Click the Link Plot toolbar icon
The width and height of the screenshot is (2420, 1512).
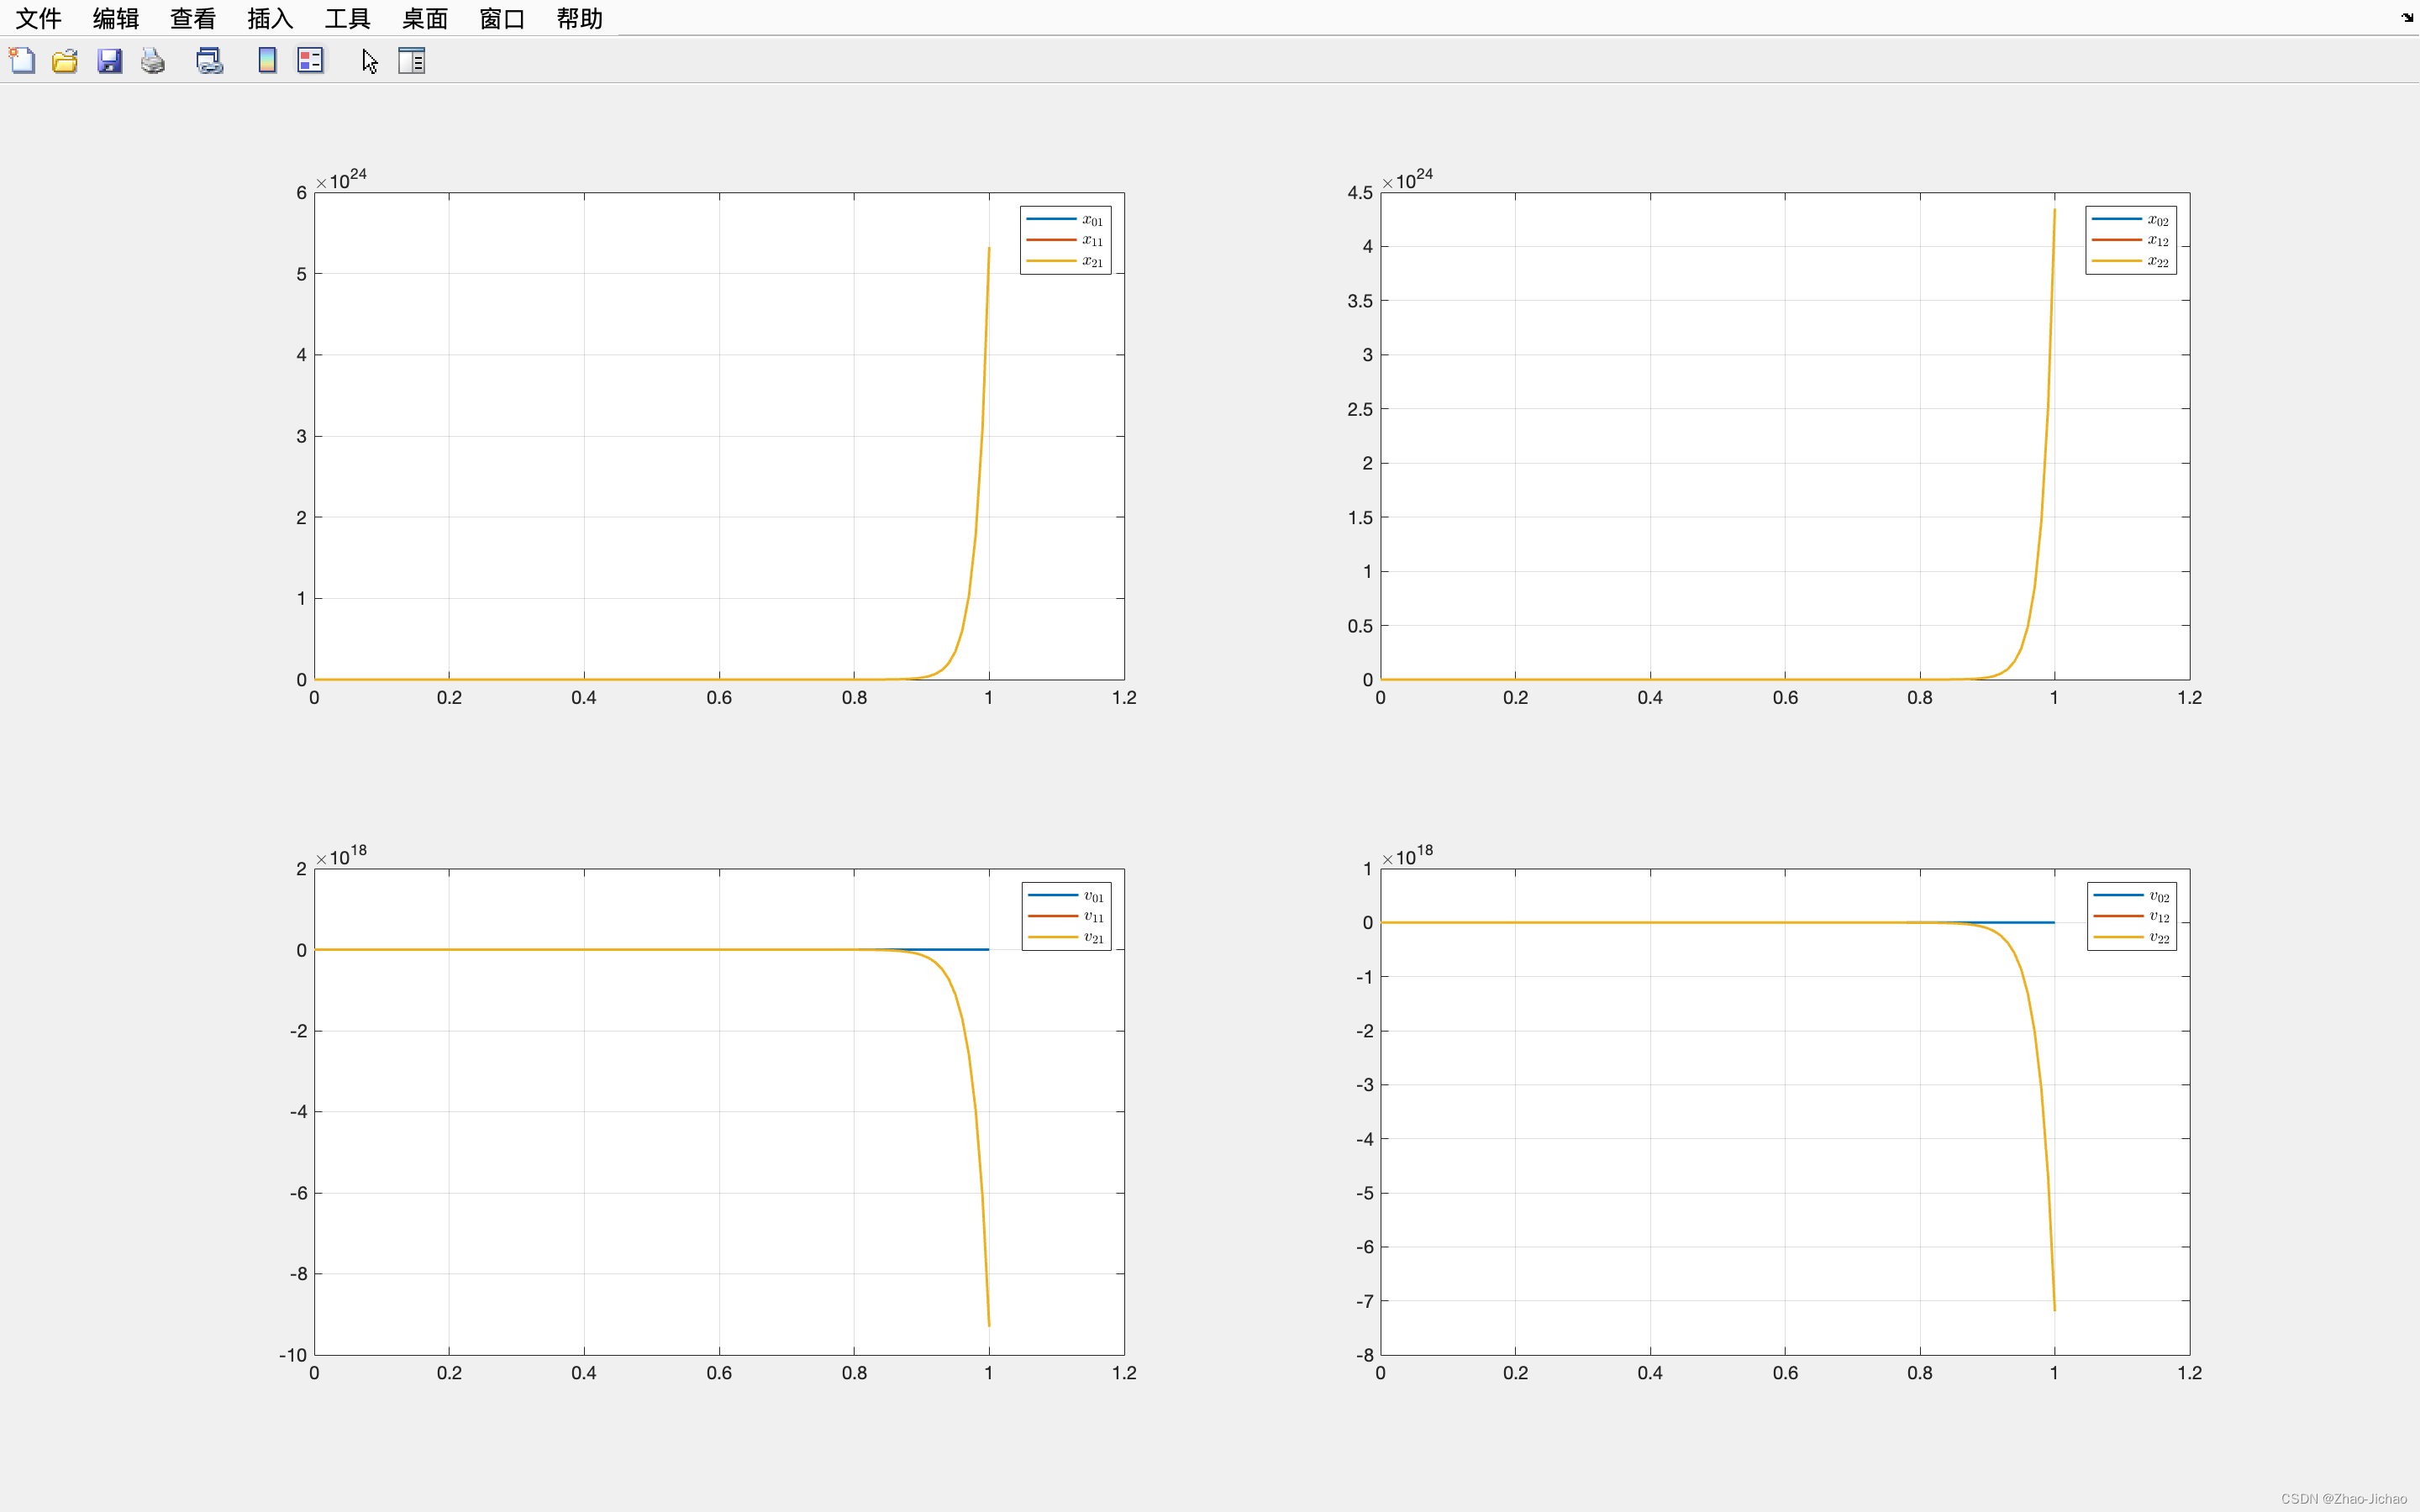click(209, 61)
